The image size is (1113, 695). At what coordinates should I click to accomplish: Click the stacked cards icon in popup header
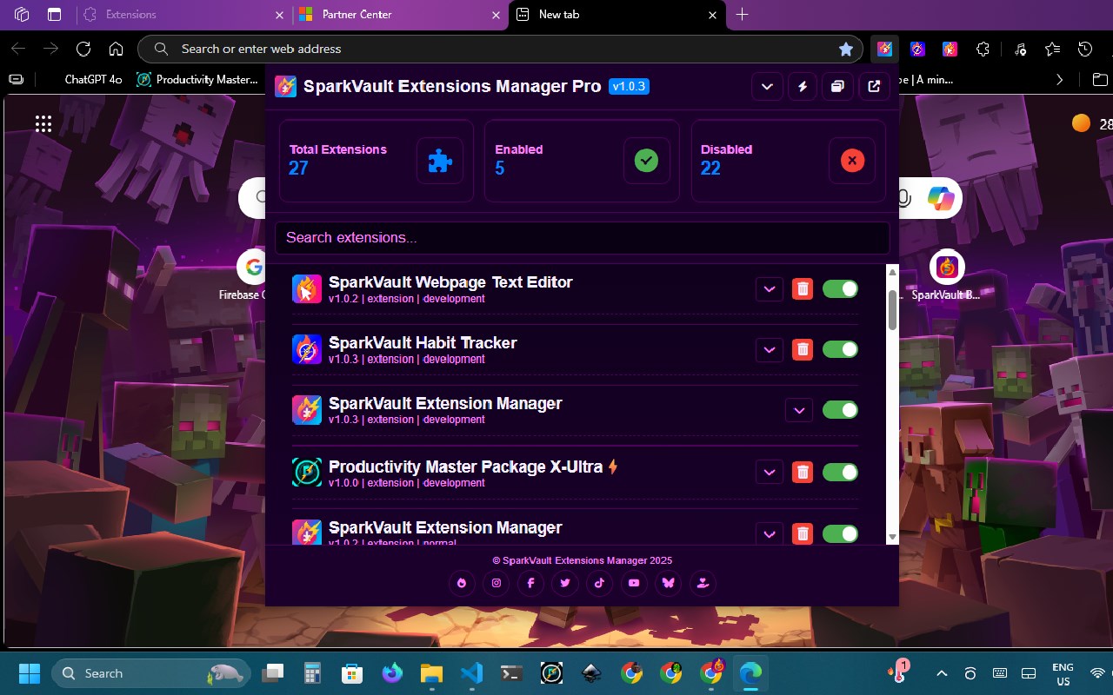coord(837,87)
